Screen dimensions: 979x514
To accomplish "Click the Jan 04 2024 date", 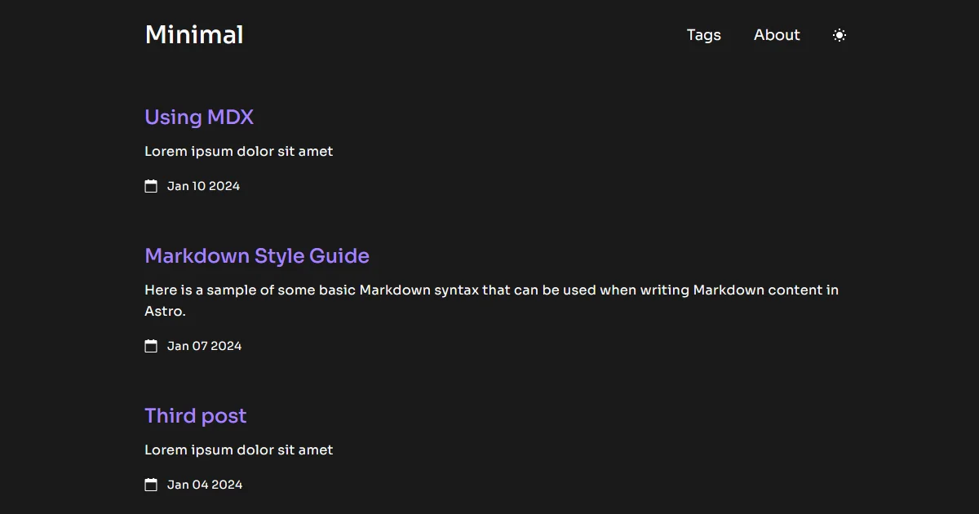I will click(205, 485).
